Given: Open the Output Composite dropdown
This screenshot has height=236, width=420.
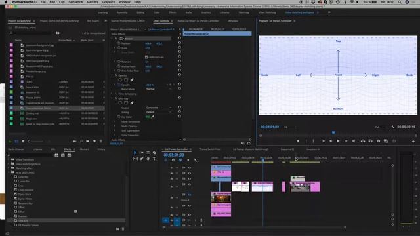Looking at the screenshot, I should coord(159,108).
